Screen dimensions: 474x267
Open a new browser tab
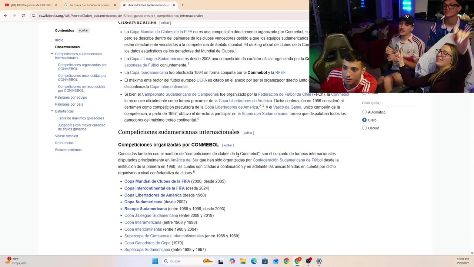point(183,5)
